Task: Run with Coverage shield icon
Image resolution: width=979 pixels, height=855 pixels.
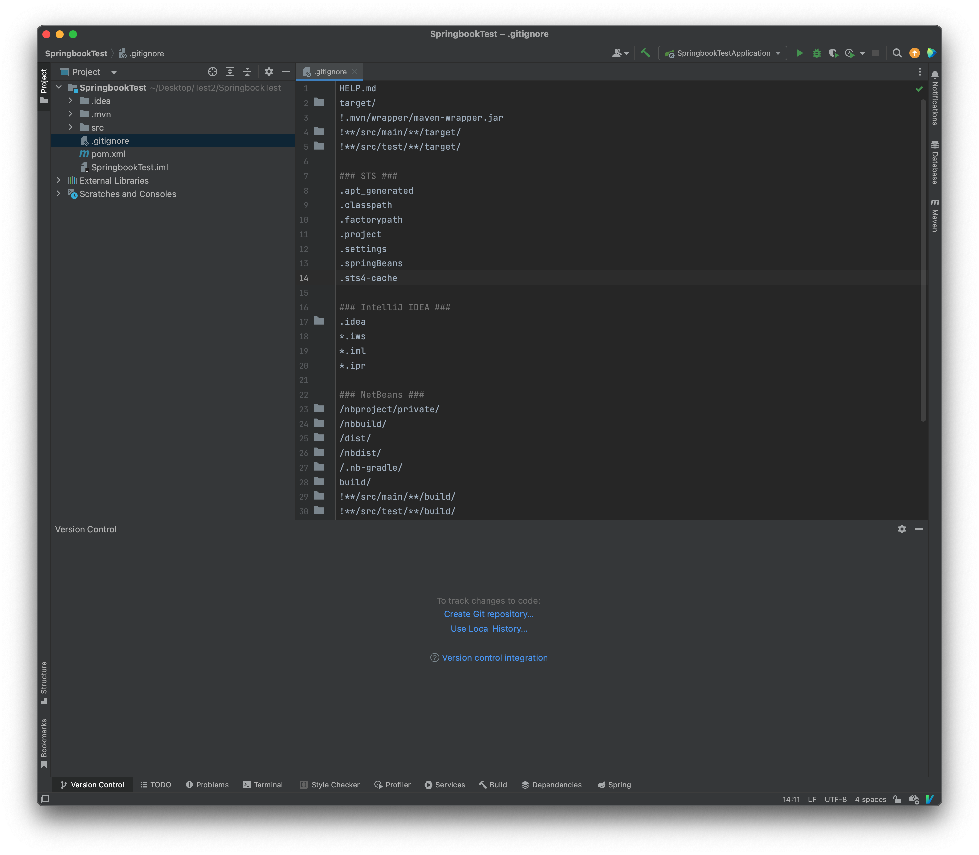Action: (x=833, y=53)
